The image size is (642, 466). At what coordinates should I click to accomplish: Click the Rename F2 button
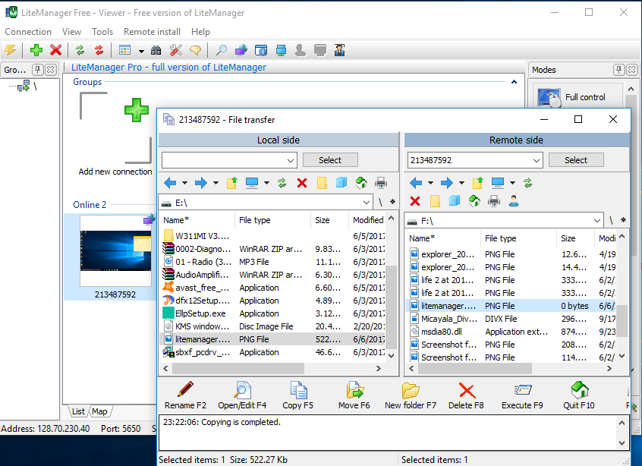tap(185, 395)
